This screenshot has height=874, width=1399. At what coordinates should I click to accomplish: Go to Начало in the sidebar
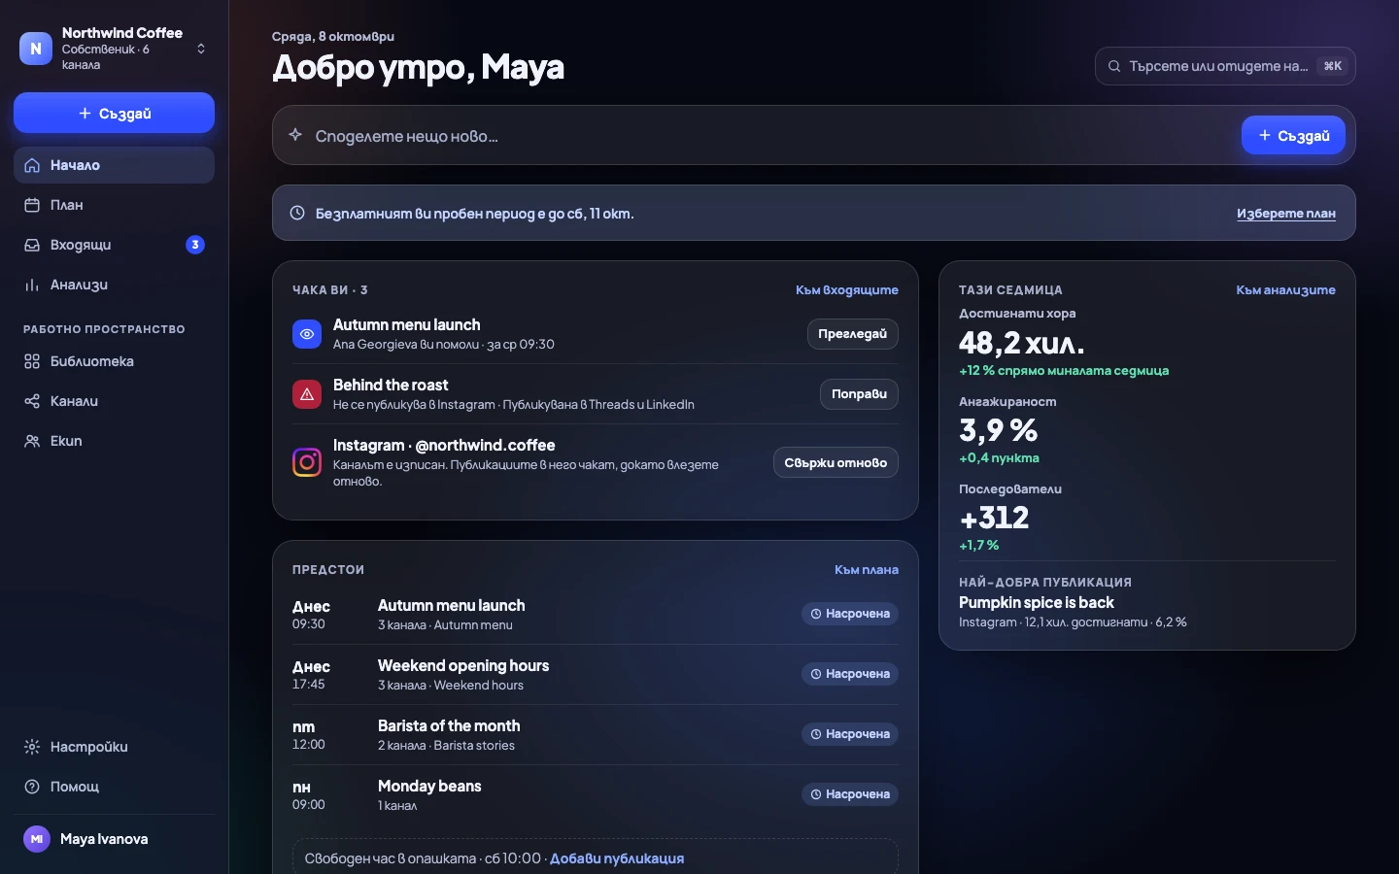(114, 165)
